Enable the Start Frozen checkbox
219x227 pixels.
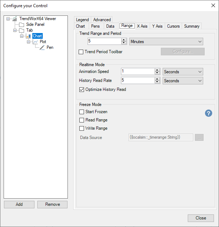pyautogui.click(x=82, y=112)
